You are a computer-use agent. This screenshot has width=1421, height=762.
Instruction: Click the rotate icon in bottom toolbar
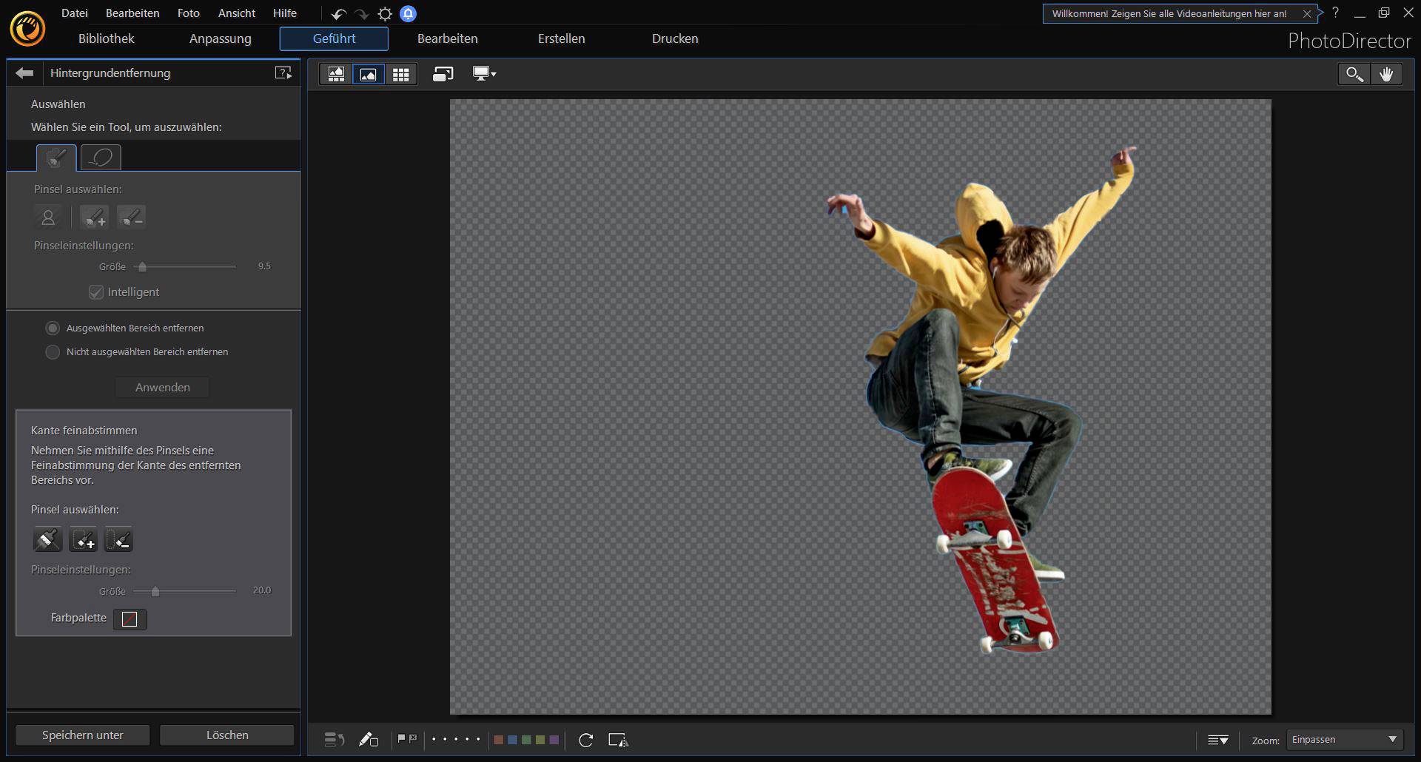585,740
